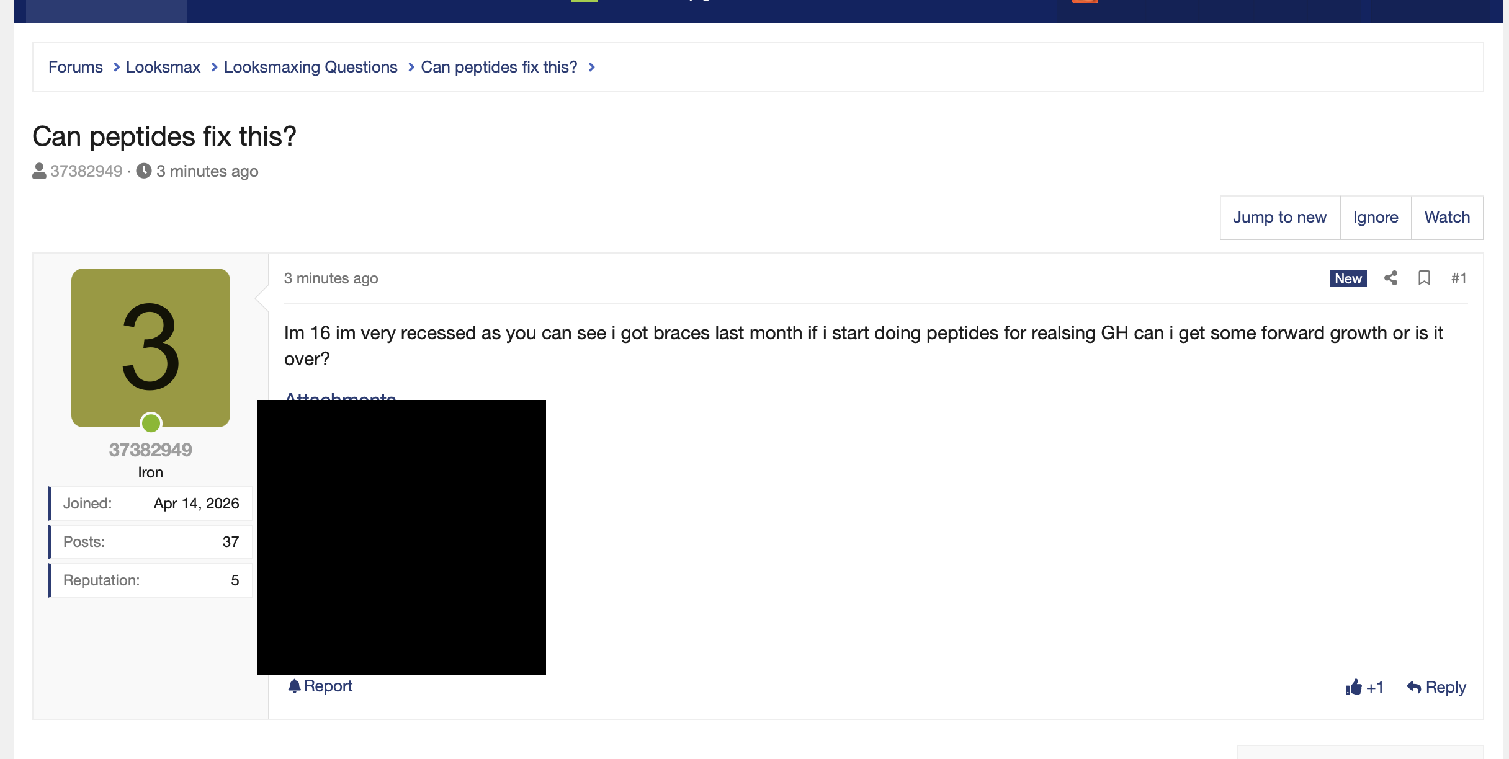Viewport: 1509px width, 759px height.
Task: Click the user icon beside the author name
Action: click(39, 171)
